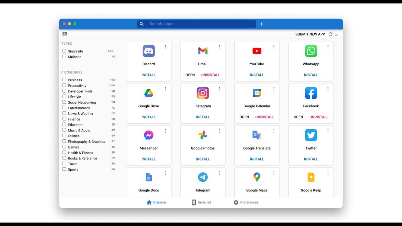Click the Twitter app icon
Image resolution: width=402 pixels, height=226 pixels.
311,135
